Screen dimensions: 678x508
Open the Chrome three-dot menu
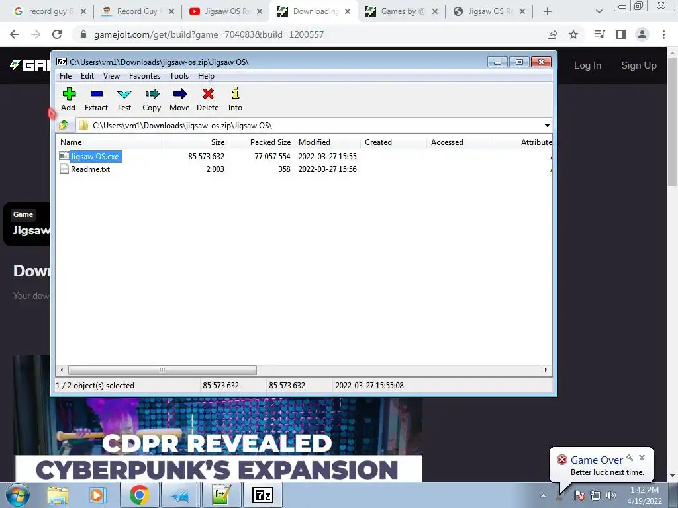coord(663,34)
